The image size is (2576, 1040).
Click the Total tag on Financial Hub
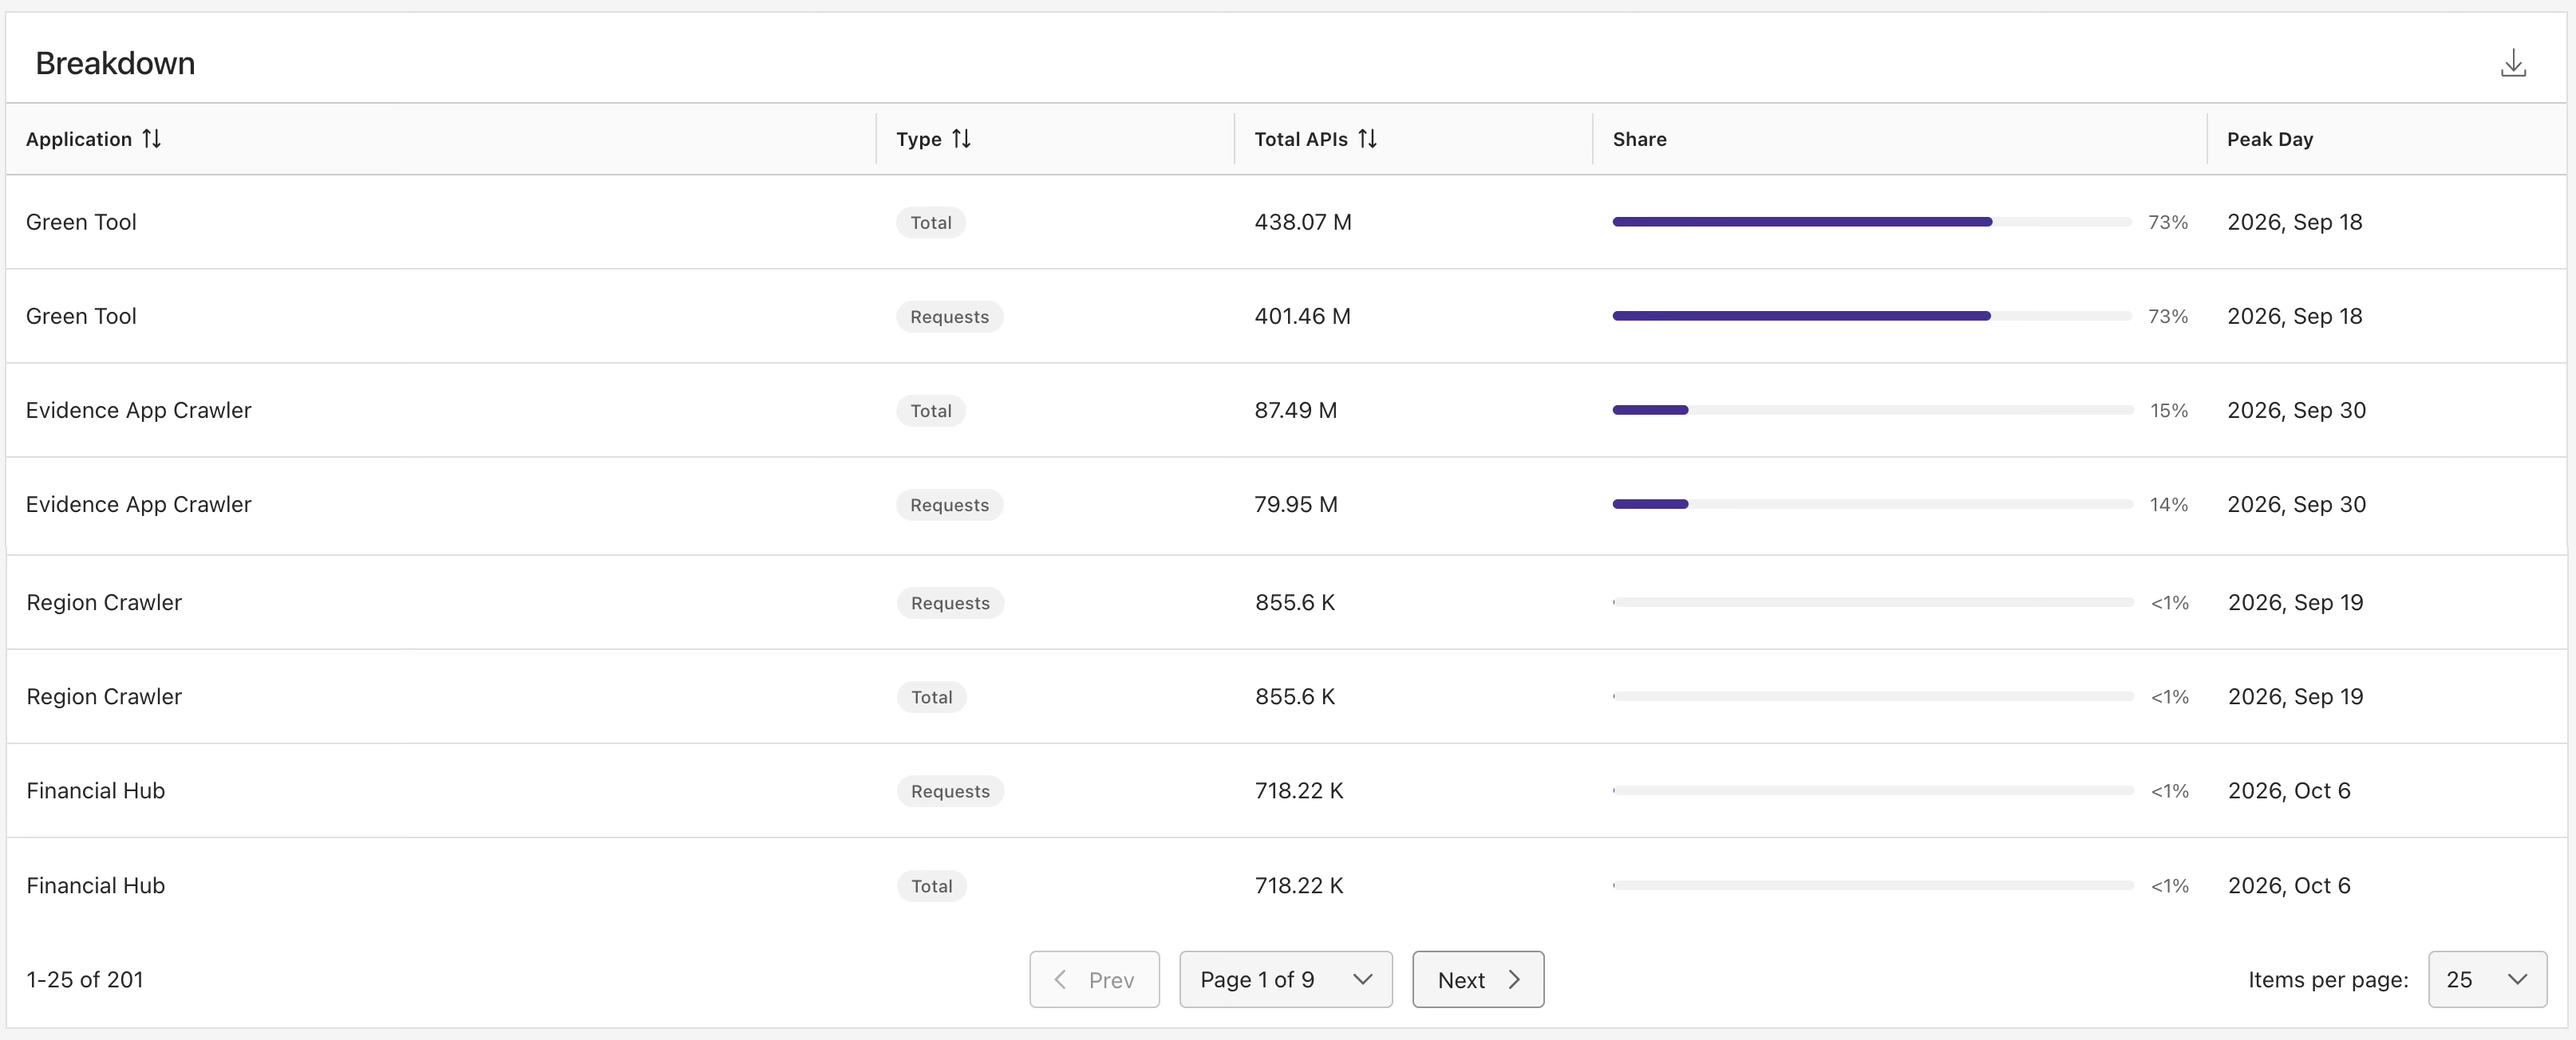(931, 885)
